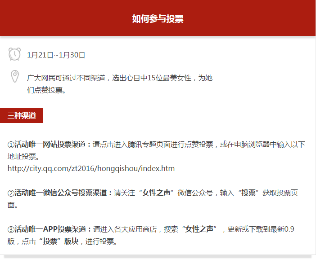Screen dimensions: 316x259
Task: Click bold '版块' in the APP paragraph
Action: point(71,241)
